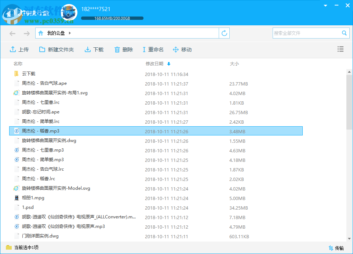Click the search magnifier icon
This screenshot has height=254, width=353.
pos(344,33)
